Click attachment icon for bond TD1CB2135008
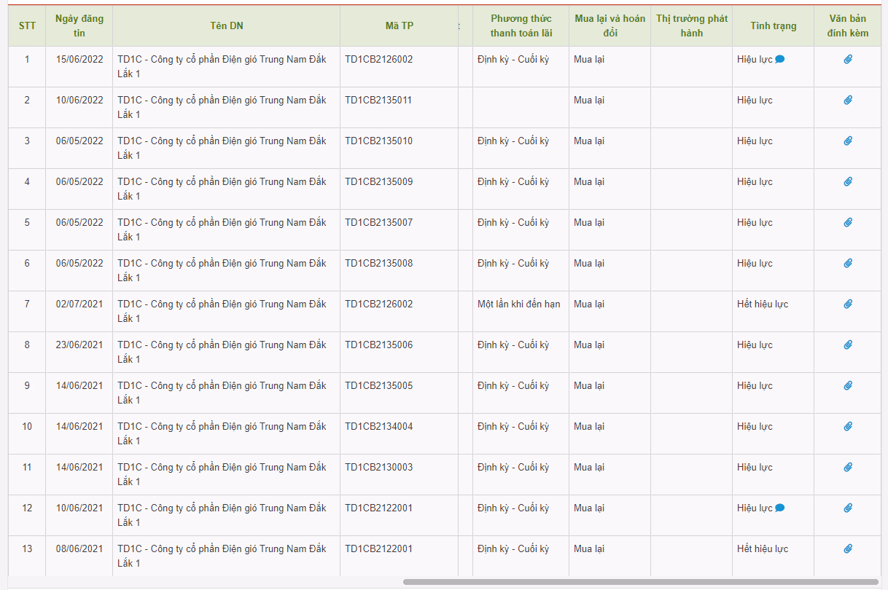Image resolution: width=888 pixels, height=590 pixels. [x=848, y=264]
